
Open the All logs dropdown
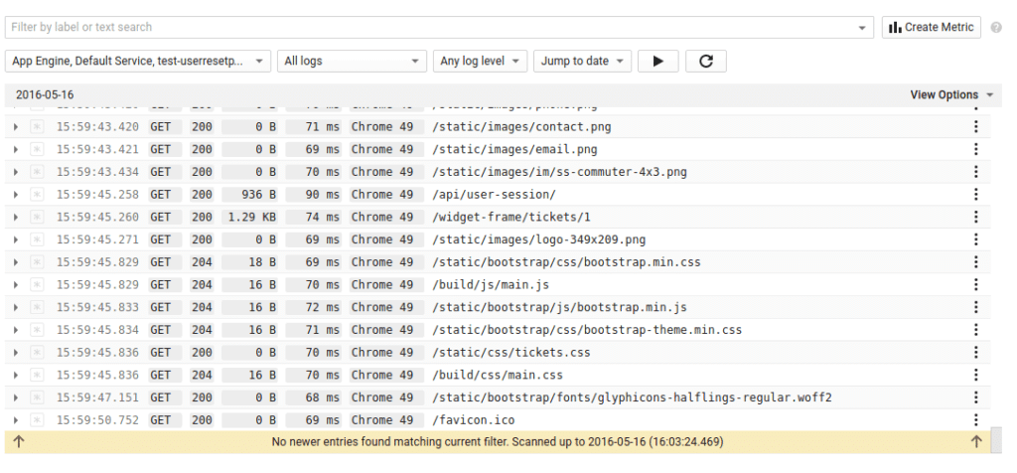(352, 61)
